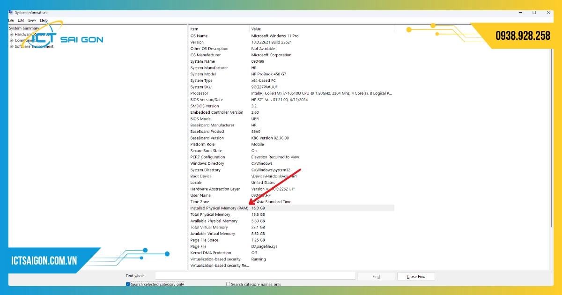Image resolution: width=562 pixels, height=295 pixels.
Task: Select System Summary in the tree
Action: point(24,28)
